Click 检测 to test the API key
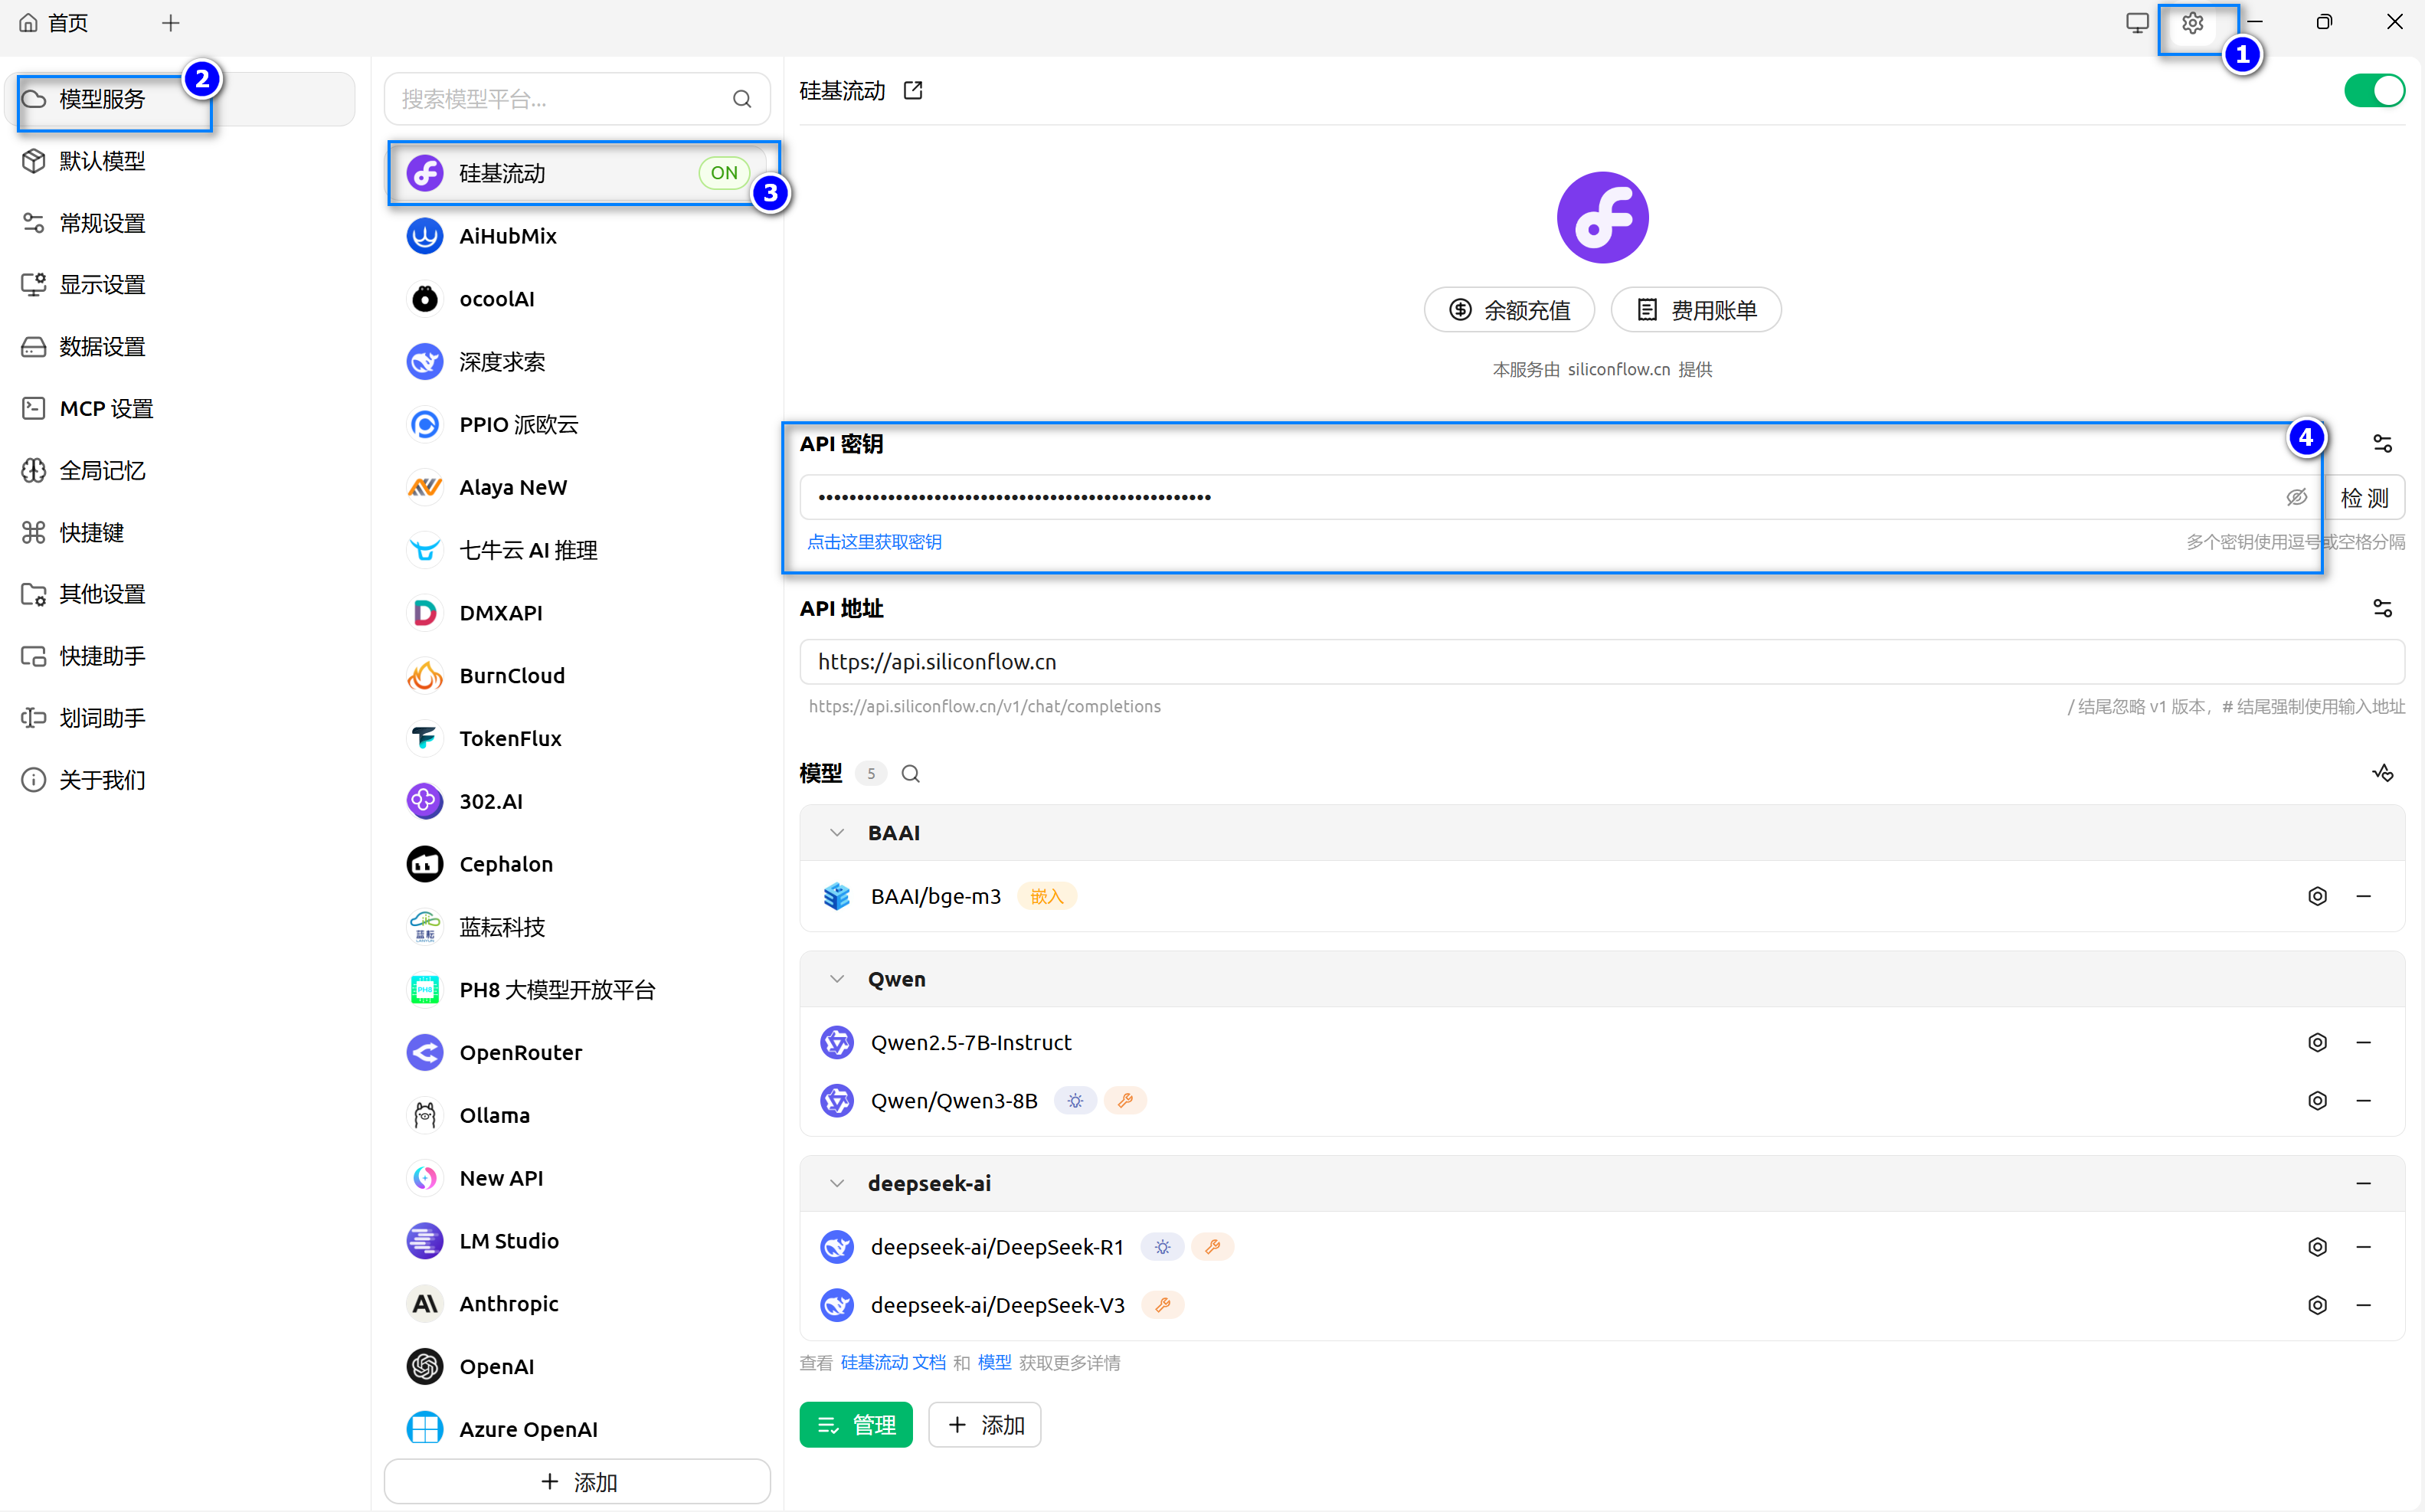This screenshot has width=2425, height=1512. 2364,498
